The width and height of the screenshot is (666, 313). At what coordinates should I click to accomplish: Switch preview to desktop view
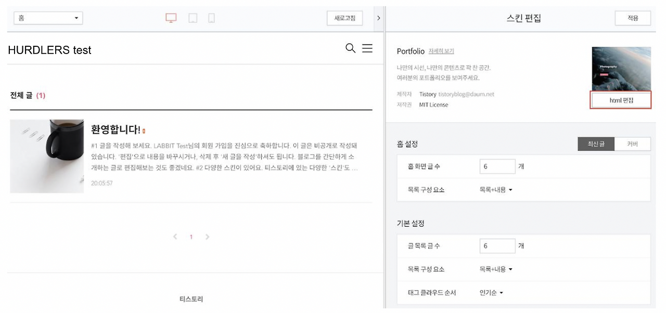[x=171, y=17]
